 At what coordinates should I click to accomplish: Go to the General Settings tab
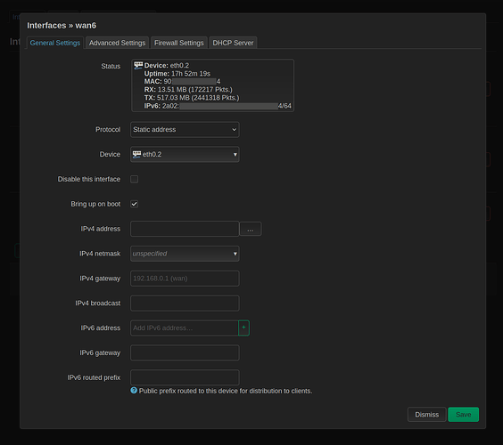55,43
